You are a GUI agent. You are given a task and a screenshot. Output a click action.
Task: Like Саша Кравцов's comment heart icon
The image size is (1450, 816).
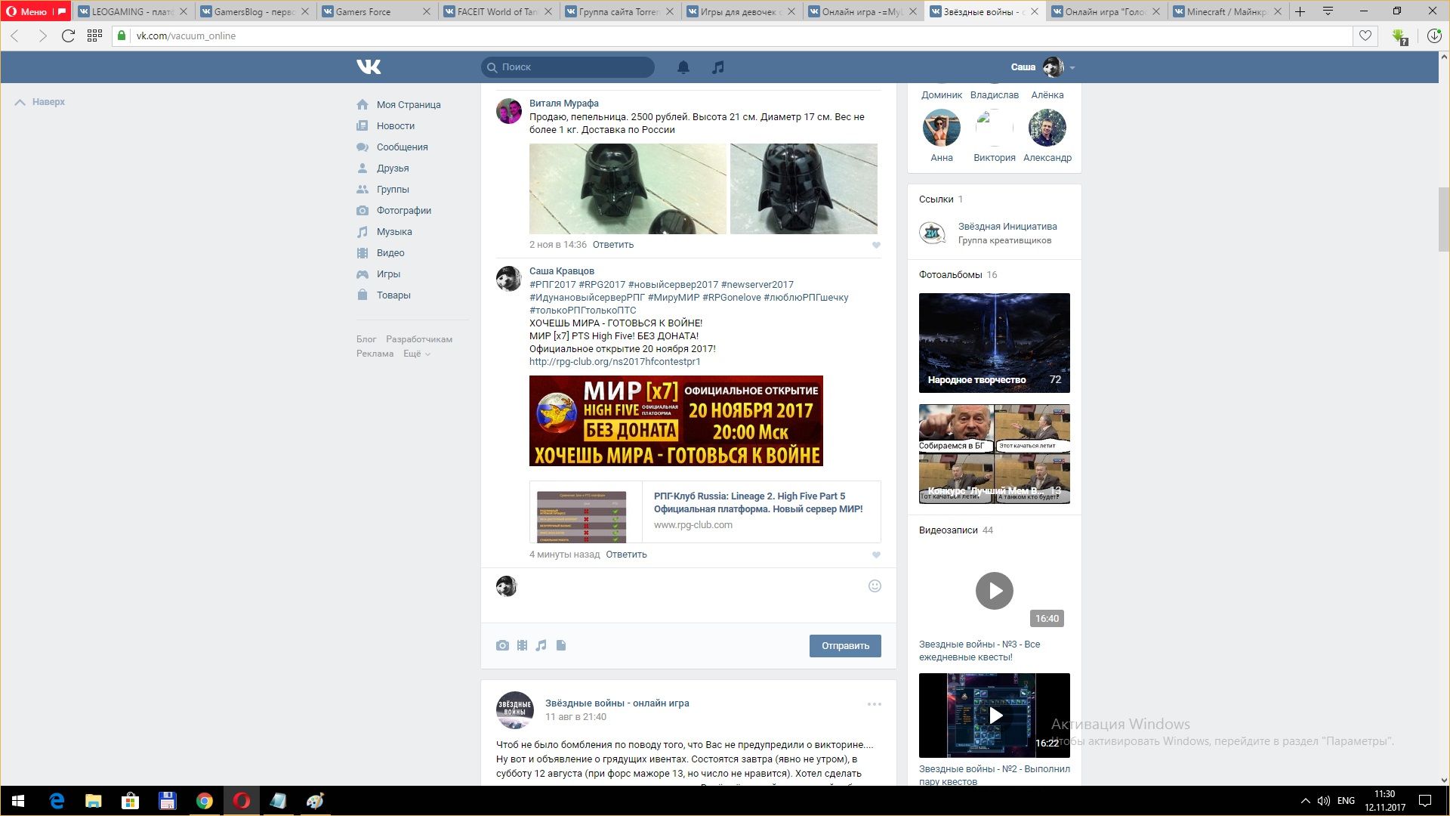coord(876,555)
